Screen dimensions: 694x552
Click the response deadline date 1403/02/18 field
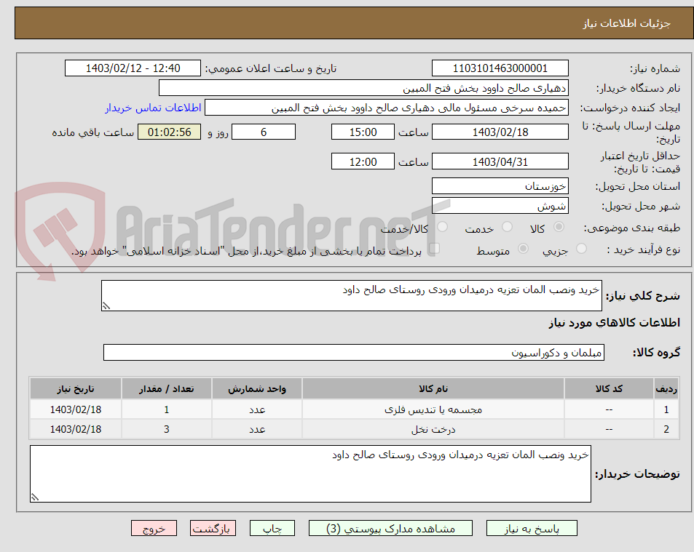click(500, 132)
